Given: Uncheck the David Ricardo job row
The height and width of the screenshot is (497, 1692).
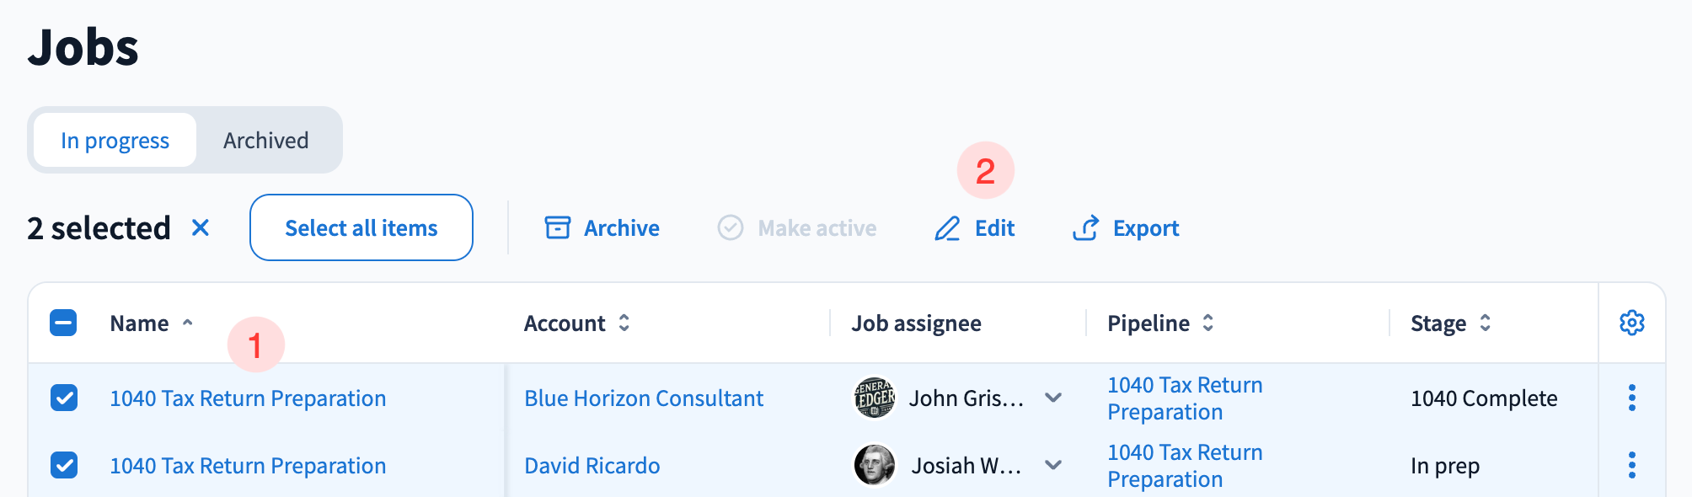Looking at the screenshot, I should (x=64, y=465).
